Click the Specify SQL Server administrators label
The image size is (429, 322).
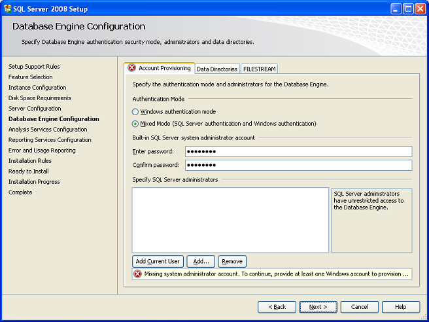click(x=175, y=179)
